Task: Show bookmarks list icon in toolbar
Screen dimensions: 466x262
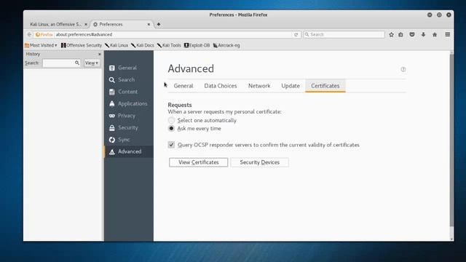Action: click(401, 35)
